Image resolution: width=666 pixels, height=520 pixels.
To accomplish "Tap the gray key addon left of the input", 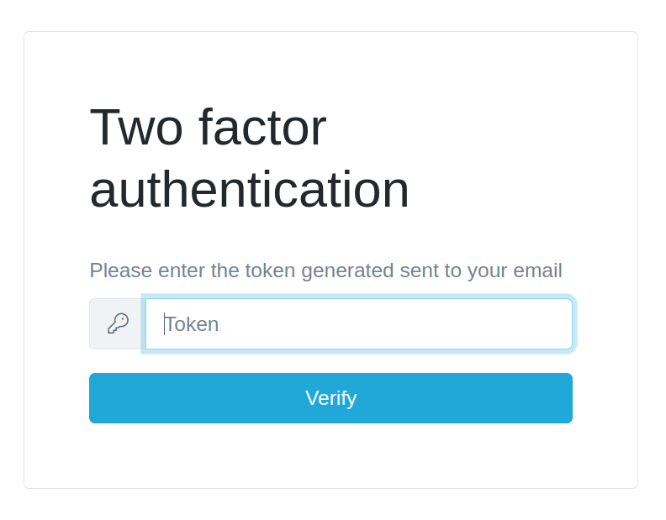I will [x=118, y=323].
